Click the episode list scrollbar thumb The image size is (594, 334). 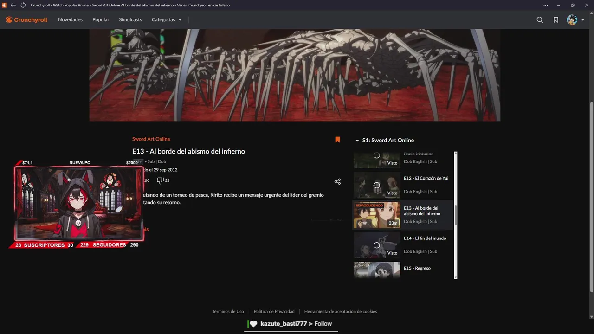[x=456, y=214]
